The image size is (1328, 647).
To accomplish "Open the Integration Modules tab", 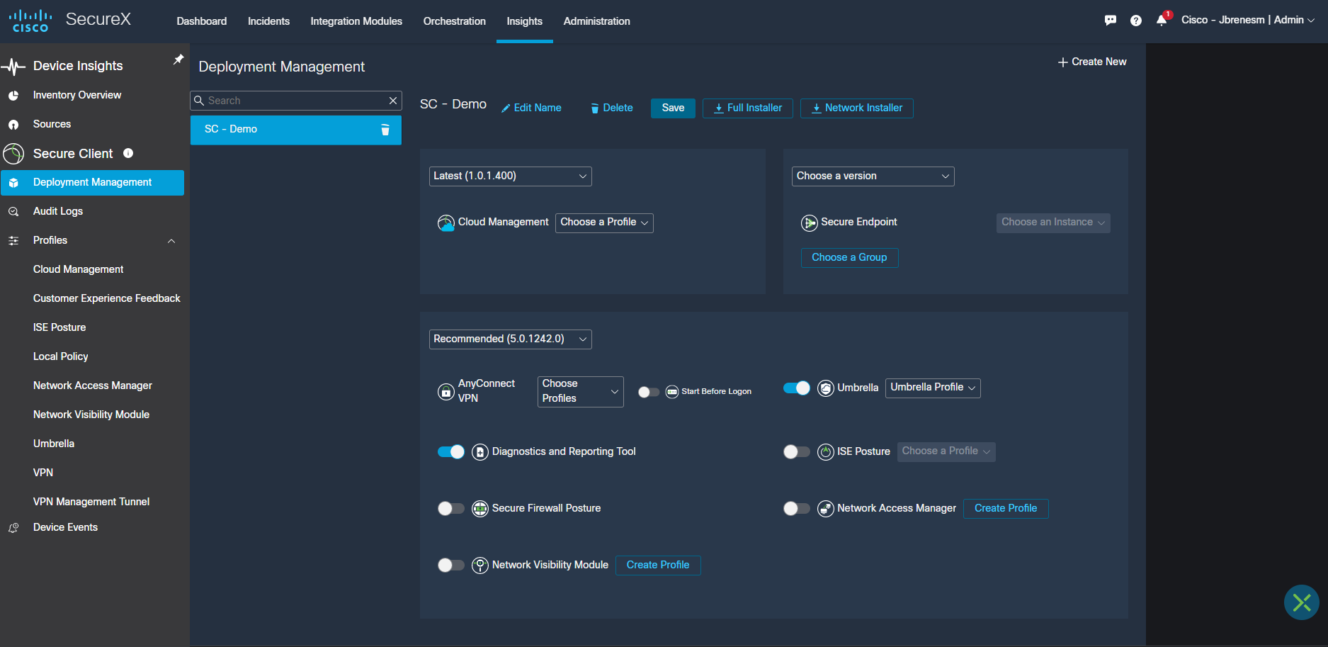I will point(356,21).
